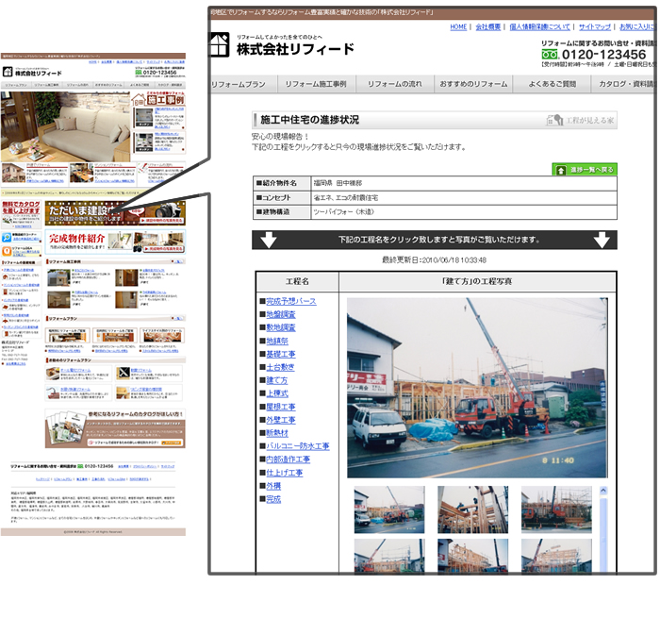Select the リフォームプラン menu tab
The image size is (660, 618).
243,84
